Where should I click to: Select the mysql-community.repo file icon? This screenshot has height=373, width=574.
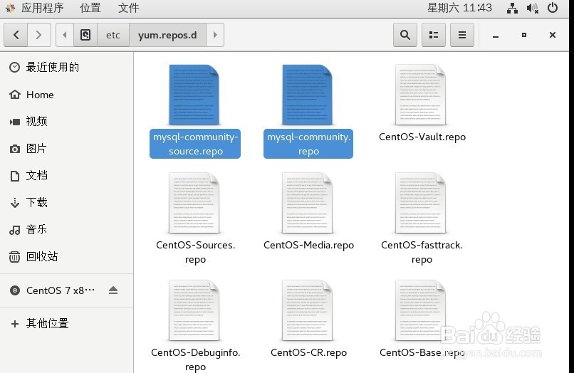point(308,95)
